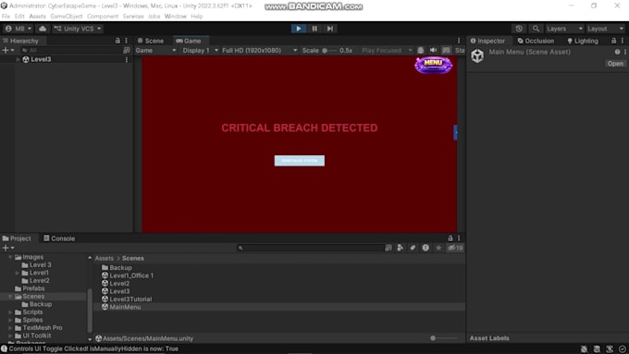This screenshot has height=354, width=629.
Task: Toggle hidden packages visibility count icon
Action: [x=455, y=248]
